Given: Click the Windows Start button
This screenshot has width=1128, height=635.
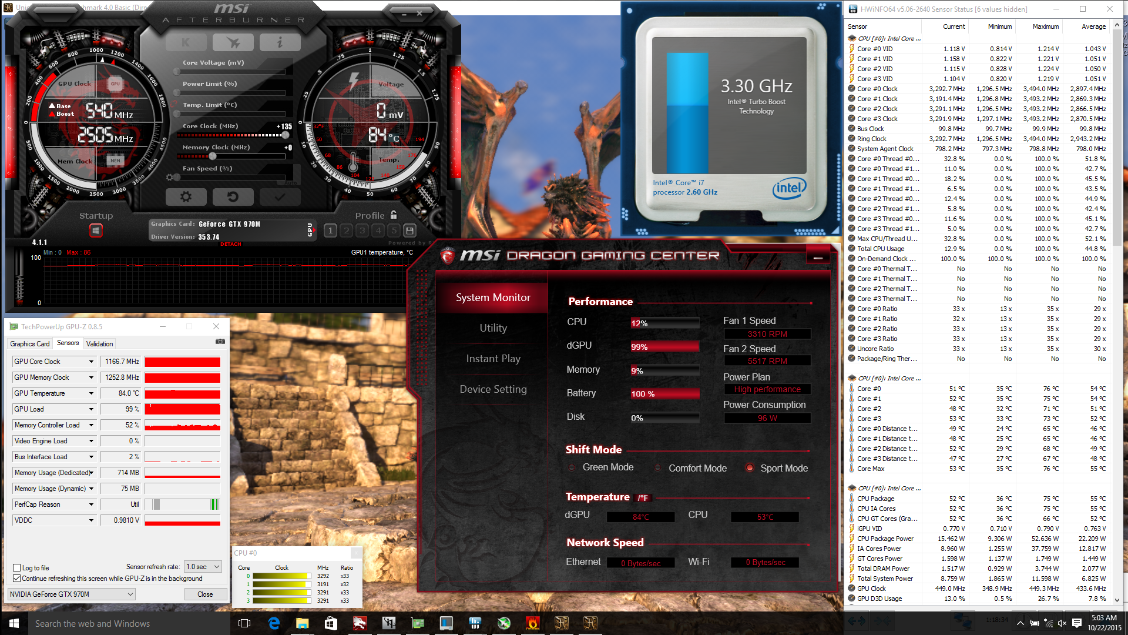Looking at the screenshot, I should [x=14, y=623].
